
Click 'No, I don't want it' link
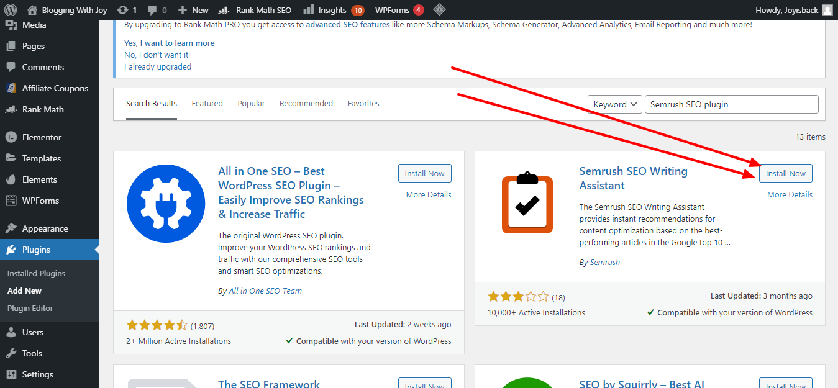(156, 55)
